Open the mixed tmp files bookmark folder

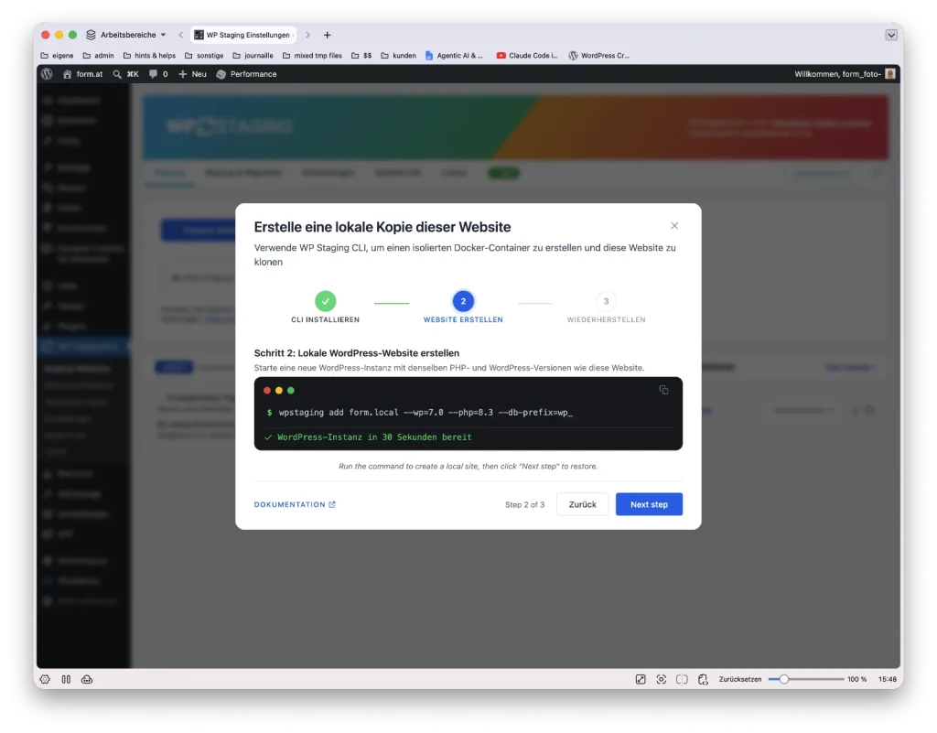[x=312, y=56]
